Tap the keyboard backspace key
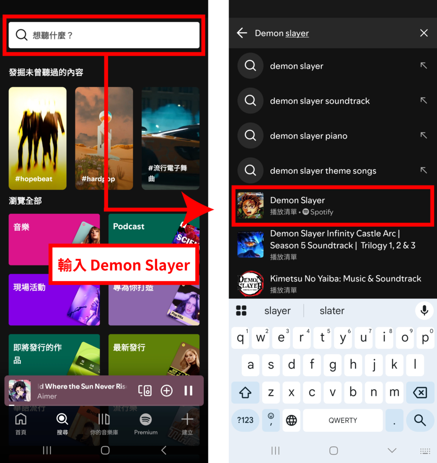 click(419, 392)
